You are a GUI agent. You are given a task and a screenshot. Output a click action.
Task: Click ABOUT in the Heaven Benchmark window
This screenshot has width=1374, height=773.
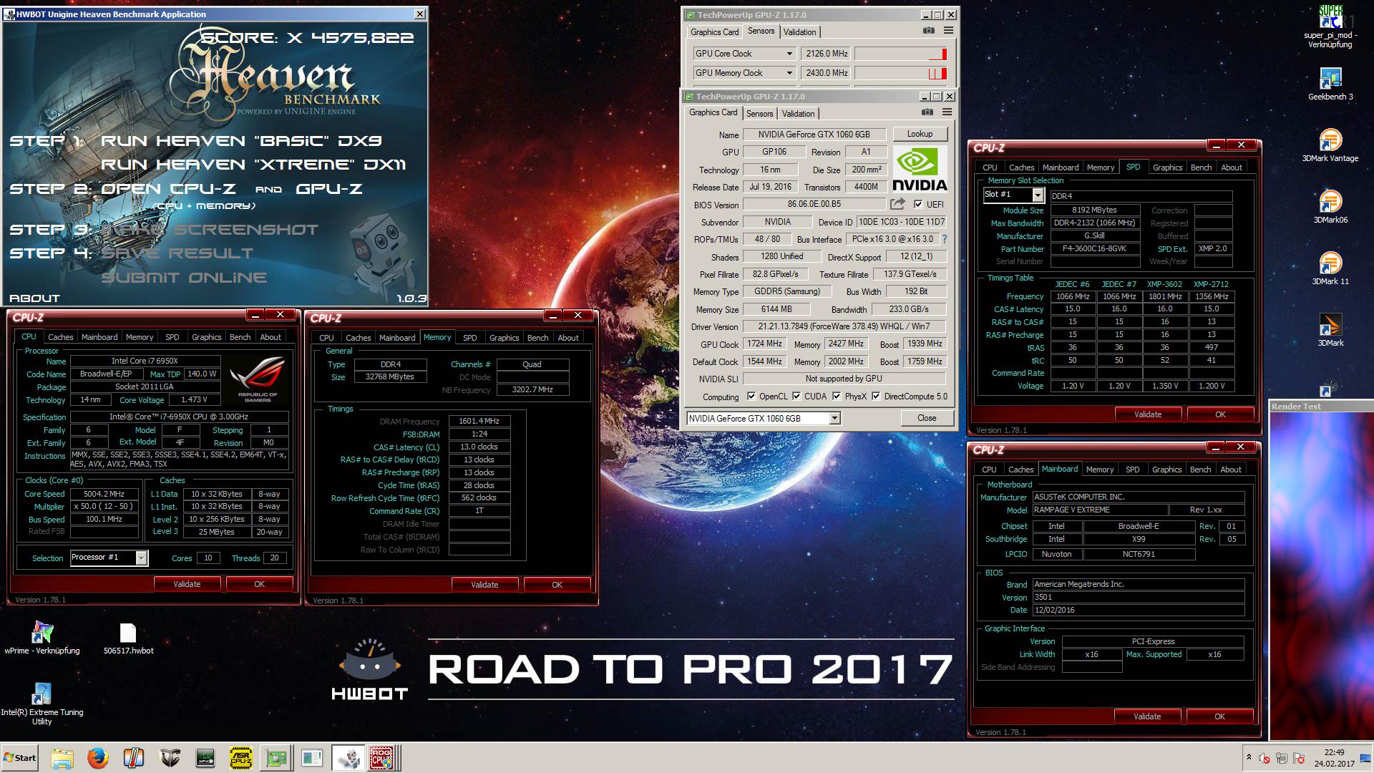[x=34, y=298]
